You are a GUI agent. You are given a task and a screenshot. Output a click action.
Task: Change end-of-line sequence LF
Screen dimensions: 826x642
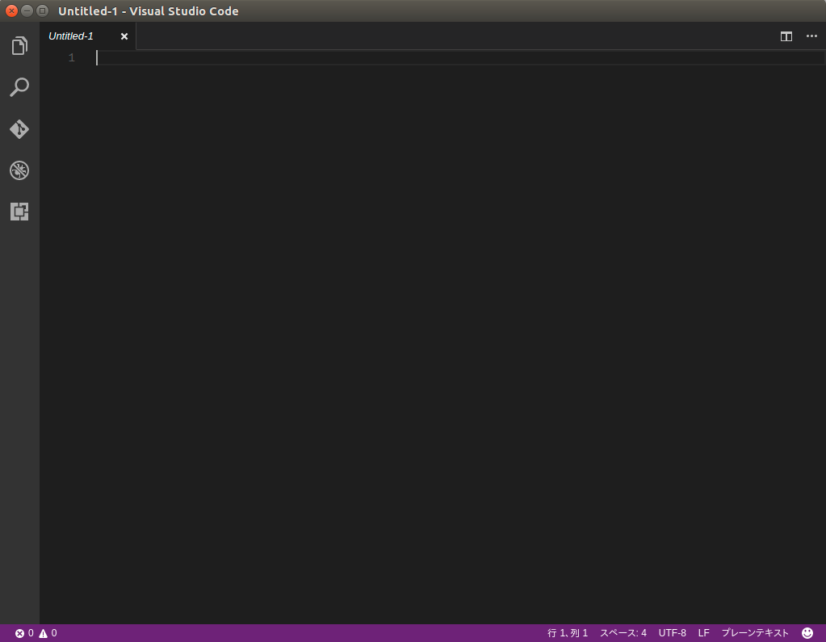pyautogui.click(x=704, y=633)
